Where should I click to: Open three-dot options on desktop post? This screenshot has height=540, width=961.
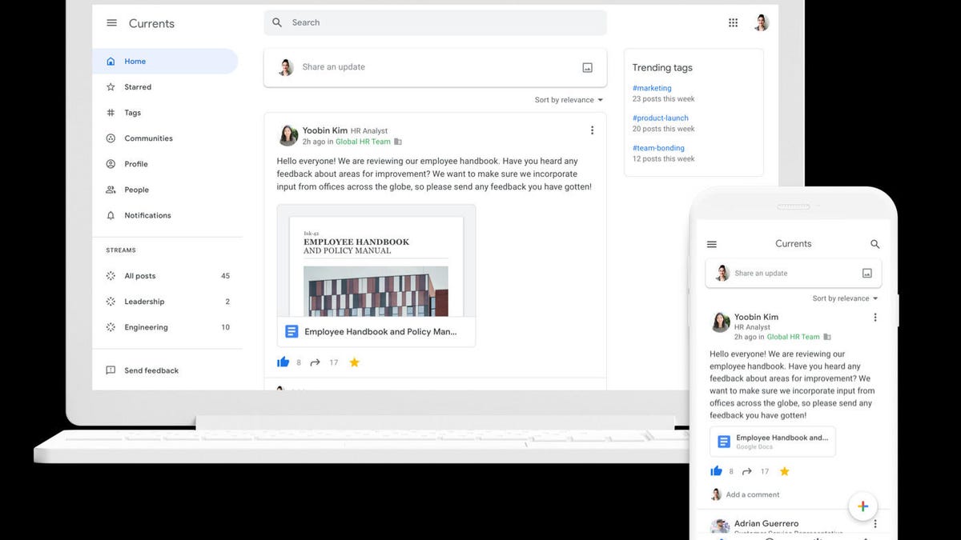pos(592,130)
